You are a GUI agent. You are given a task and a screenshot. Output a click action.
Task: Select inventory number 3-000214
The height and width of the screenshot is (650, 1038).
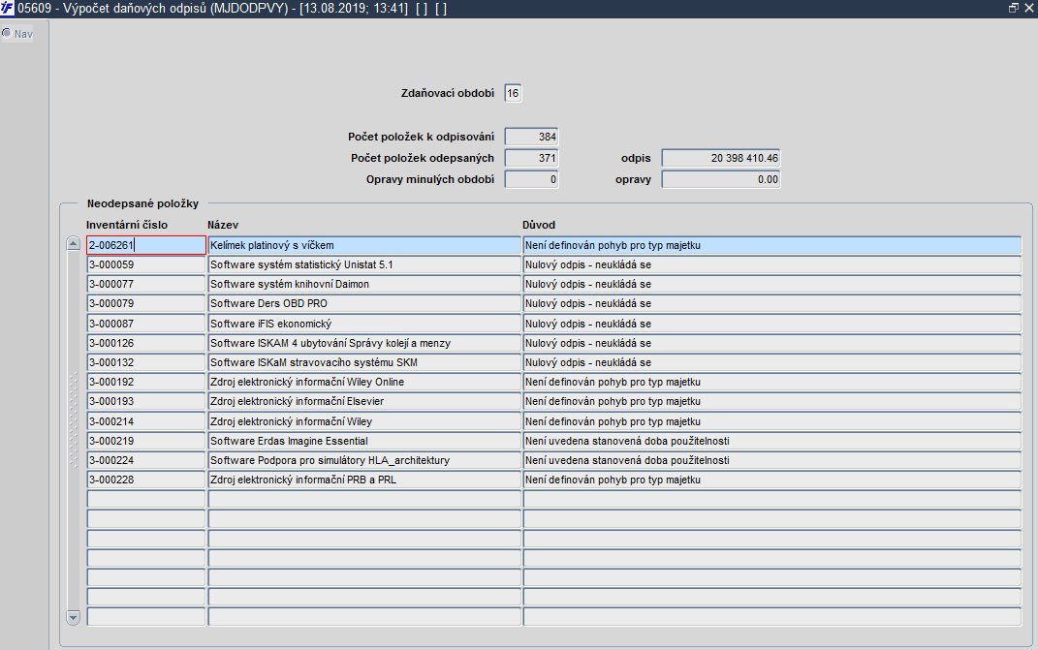coord(146,421)
